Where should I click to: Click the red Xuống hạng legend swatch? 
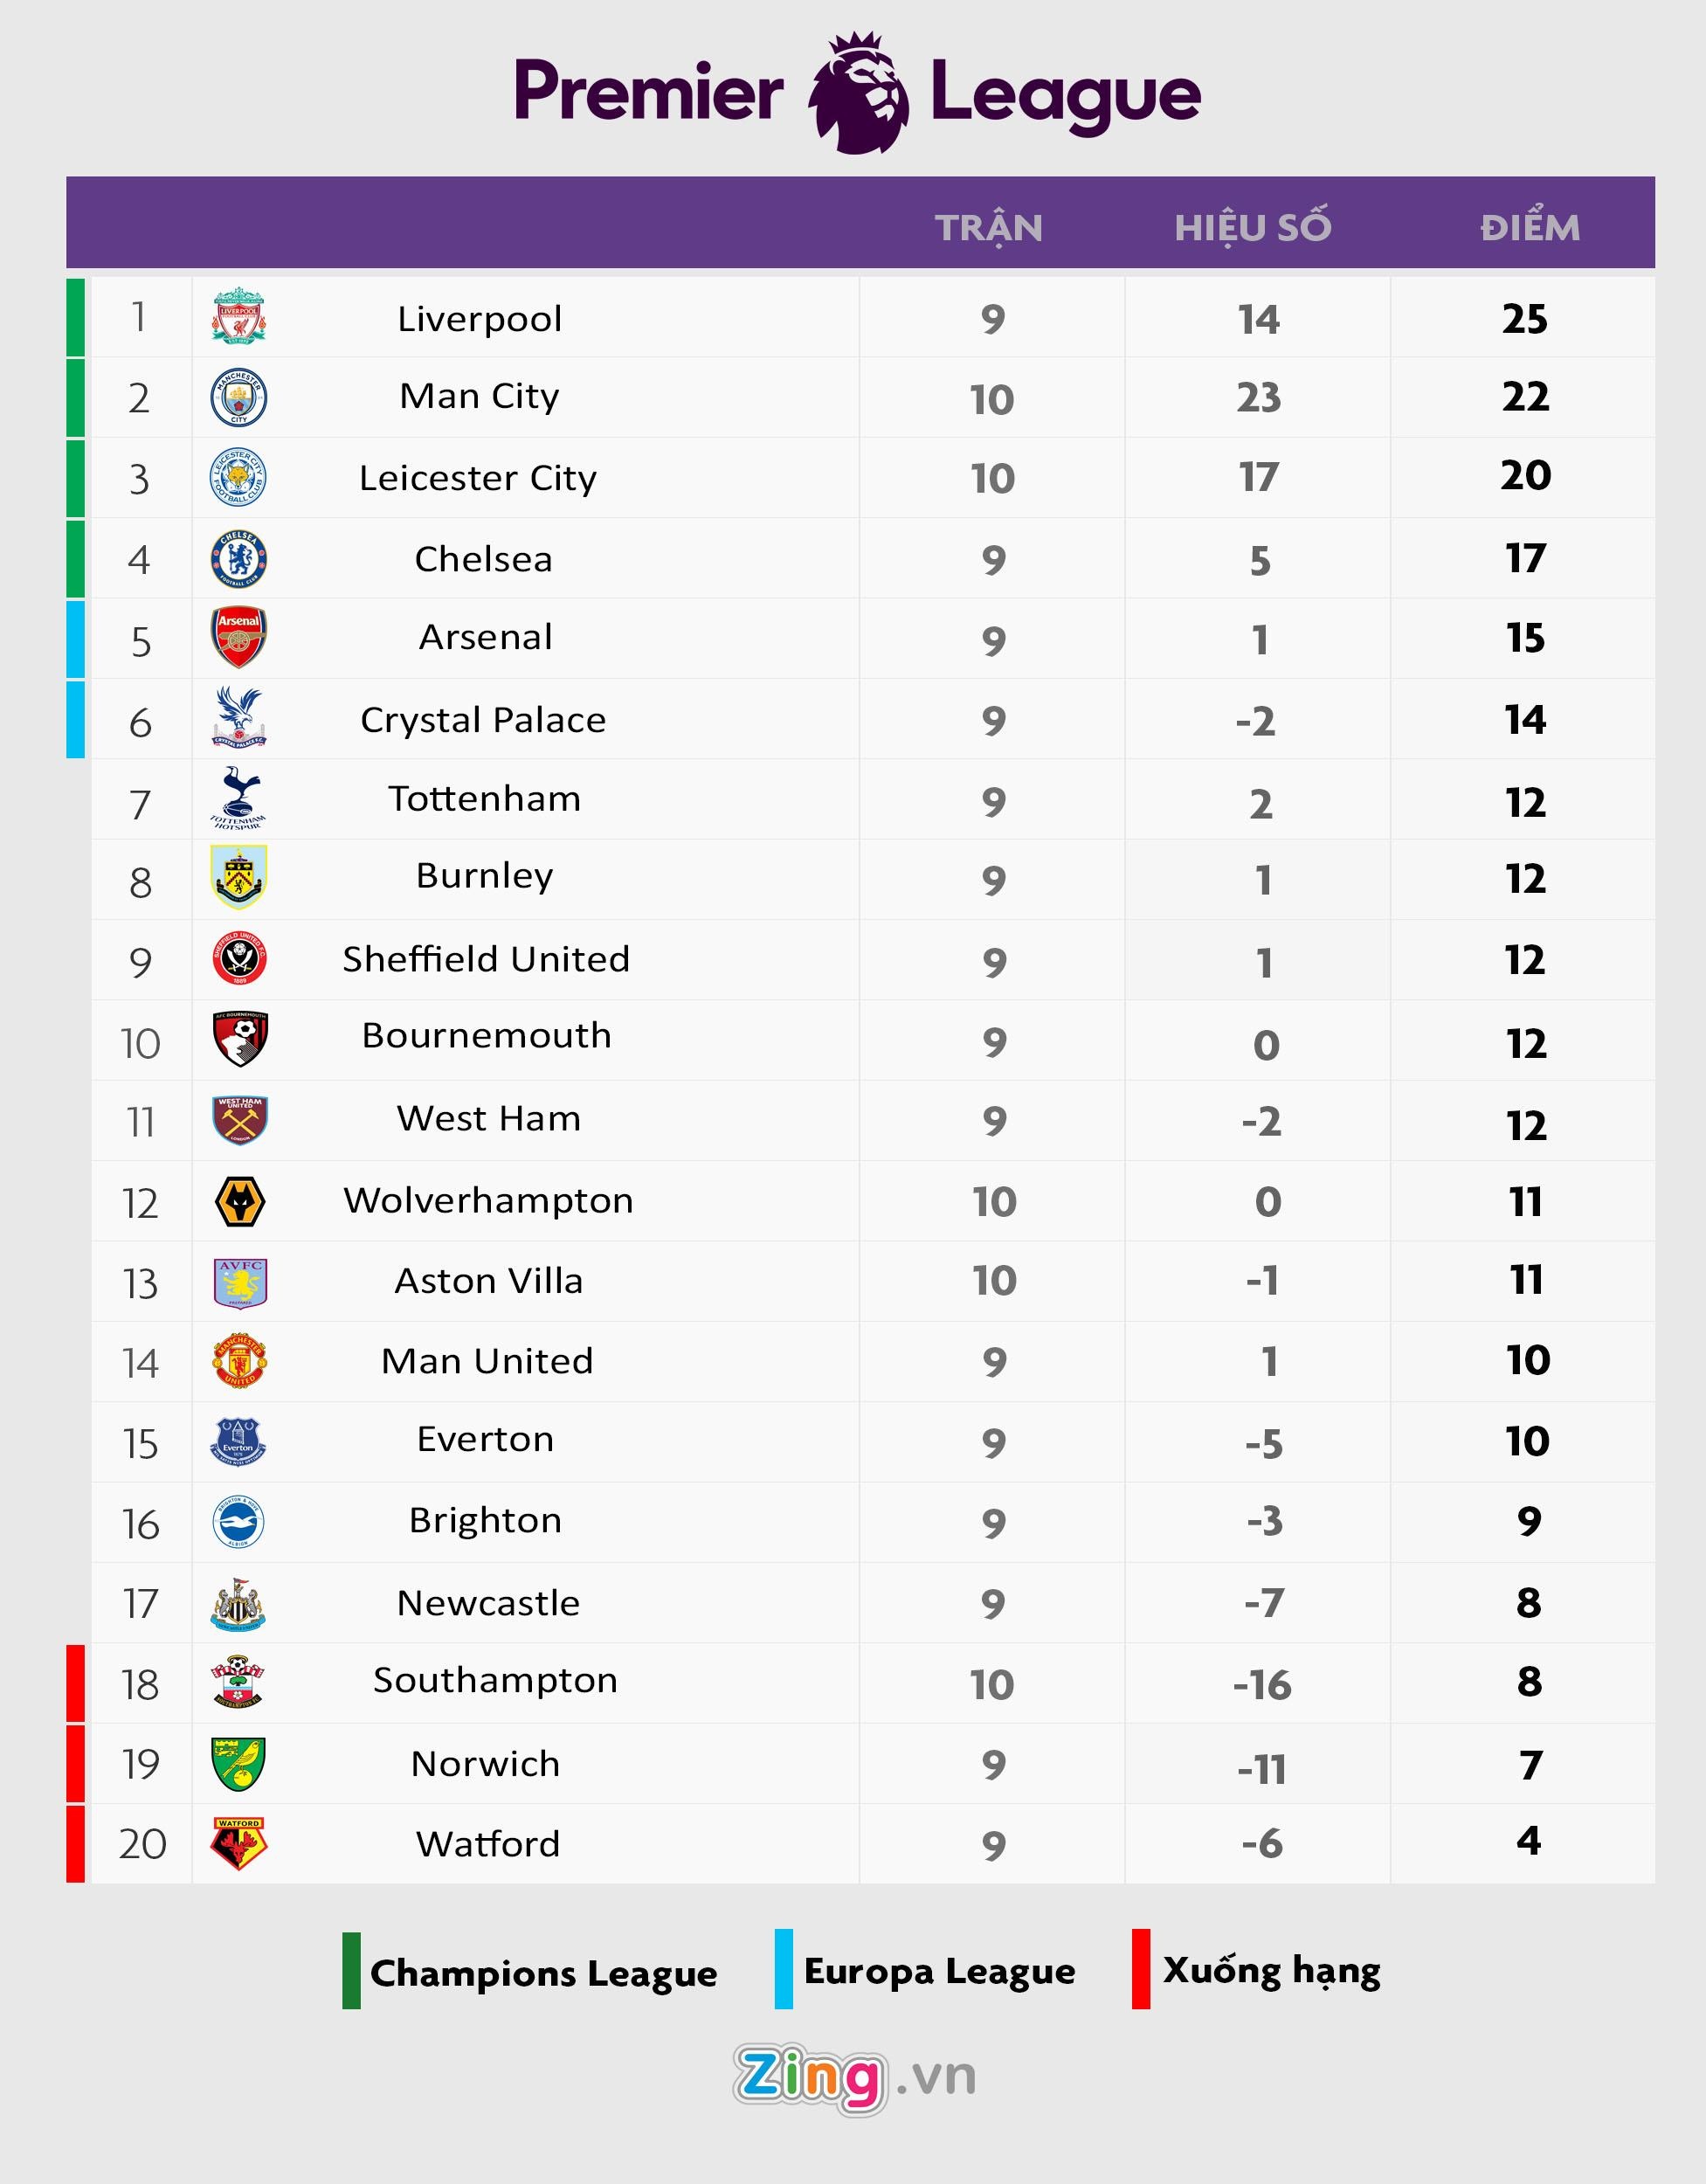(1141, 1969)
